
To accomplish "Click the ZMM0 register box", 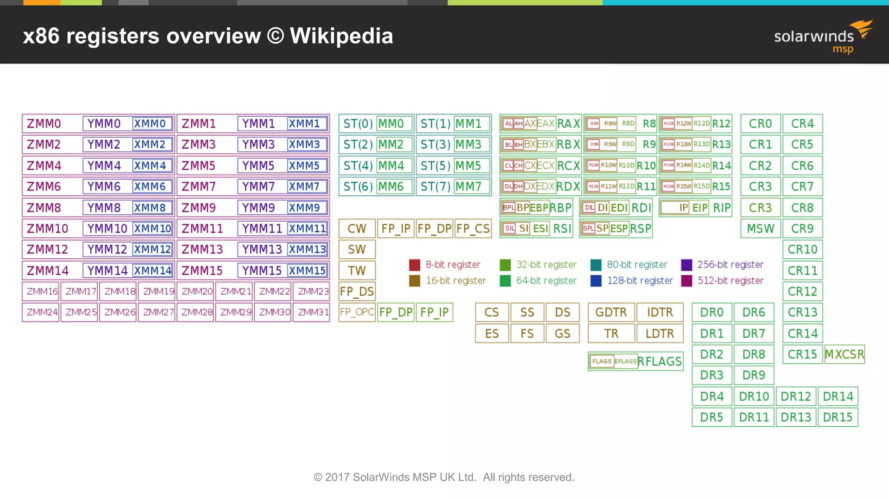I will click(98, 124).
